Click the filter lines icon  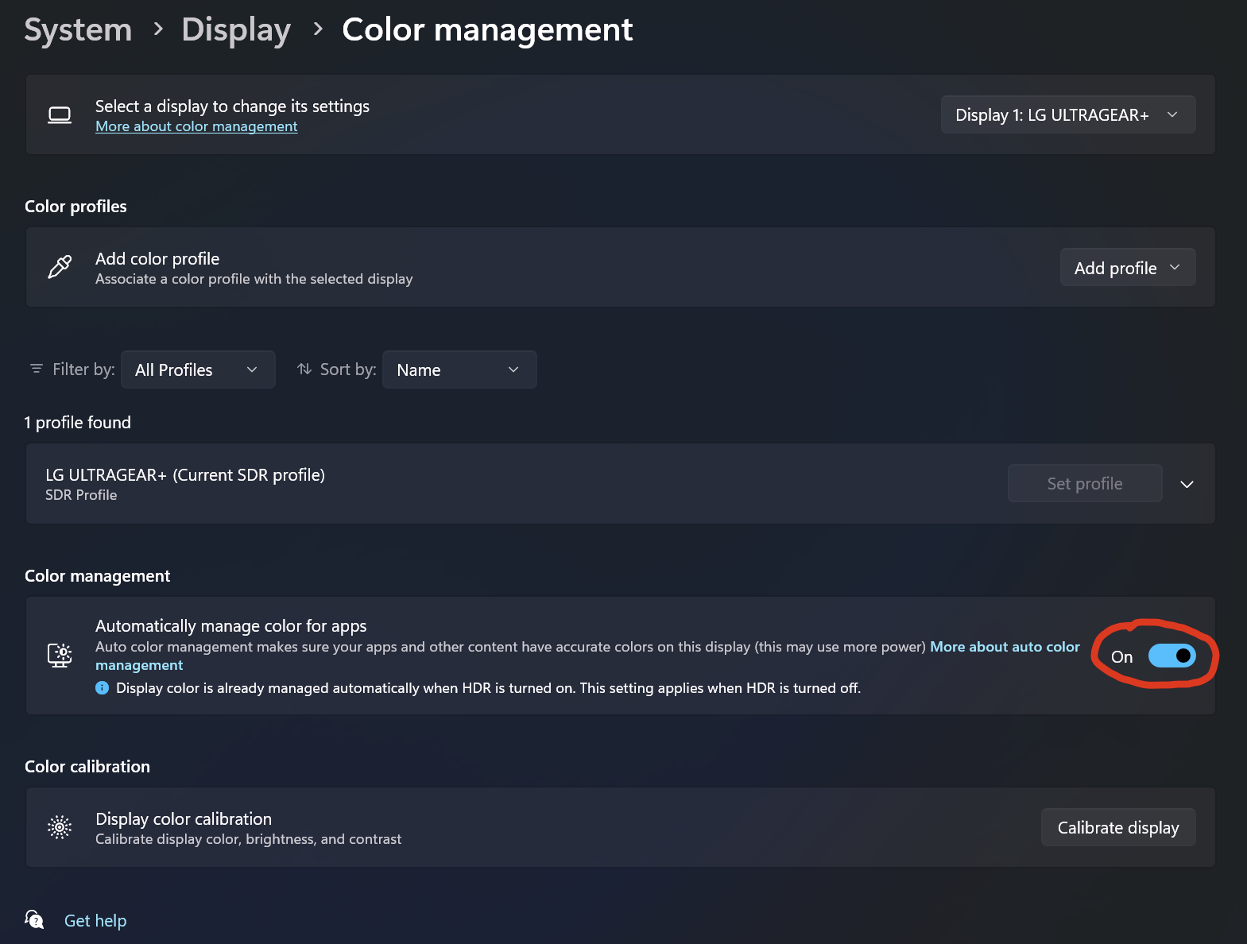(x=37, y=369)
